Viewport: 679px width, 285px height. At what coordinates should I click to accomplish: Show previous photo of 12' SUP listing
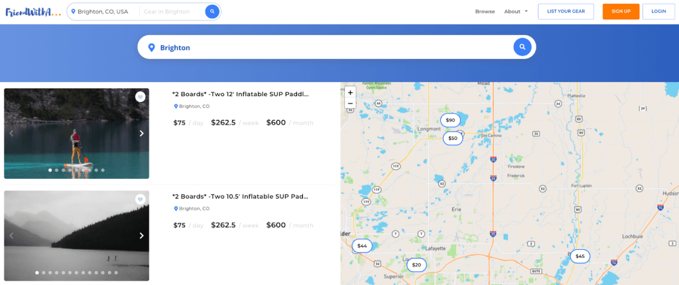pos(11,133)
